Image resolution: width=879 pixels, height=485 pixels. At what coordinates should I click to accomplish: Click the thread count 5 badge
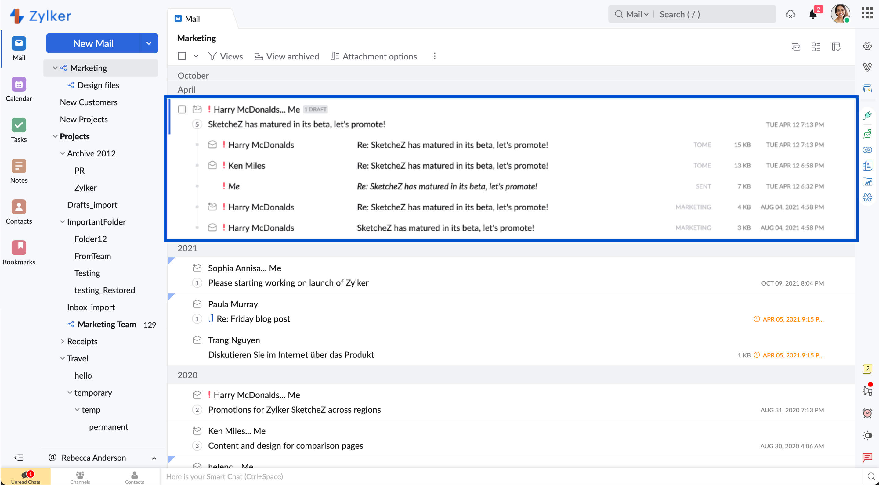(197, 124)
